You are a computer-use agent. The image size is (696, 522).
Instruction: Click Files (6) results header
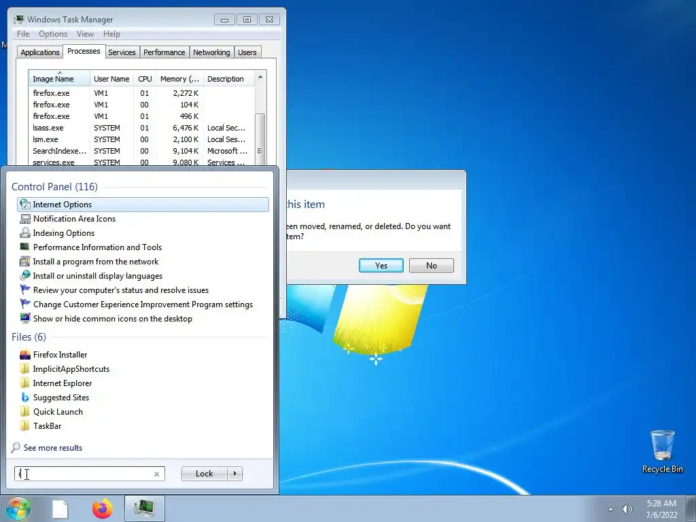pyautogui.click(x=29, y=337)
